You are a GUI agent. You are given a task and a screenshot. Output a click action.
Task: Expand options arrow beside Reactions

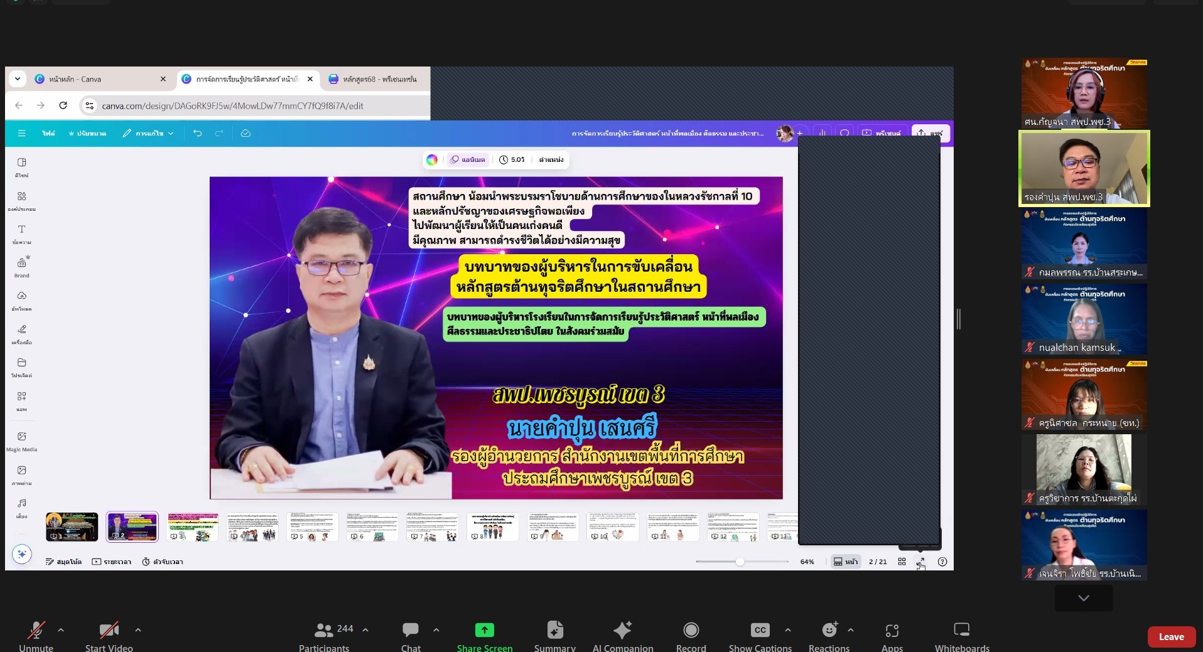point(851,629)
